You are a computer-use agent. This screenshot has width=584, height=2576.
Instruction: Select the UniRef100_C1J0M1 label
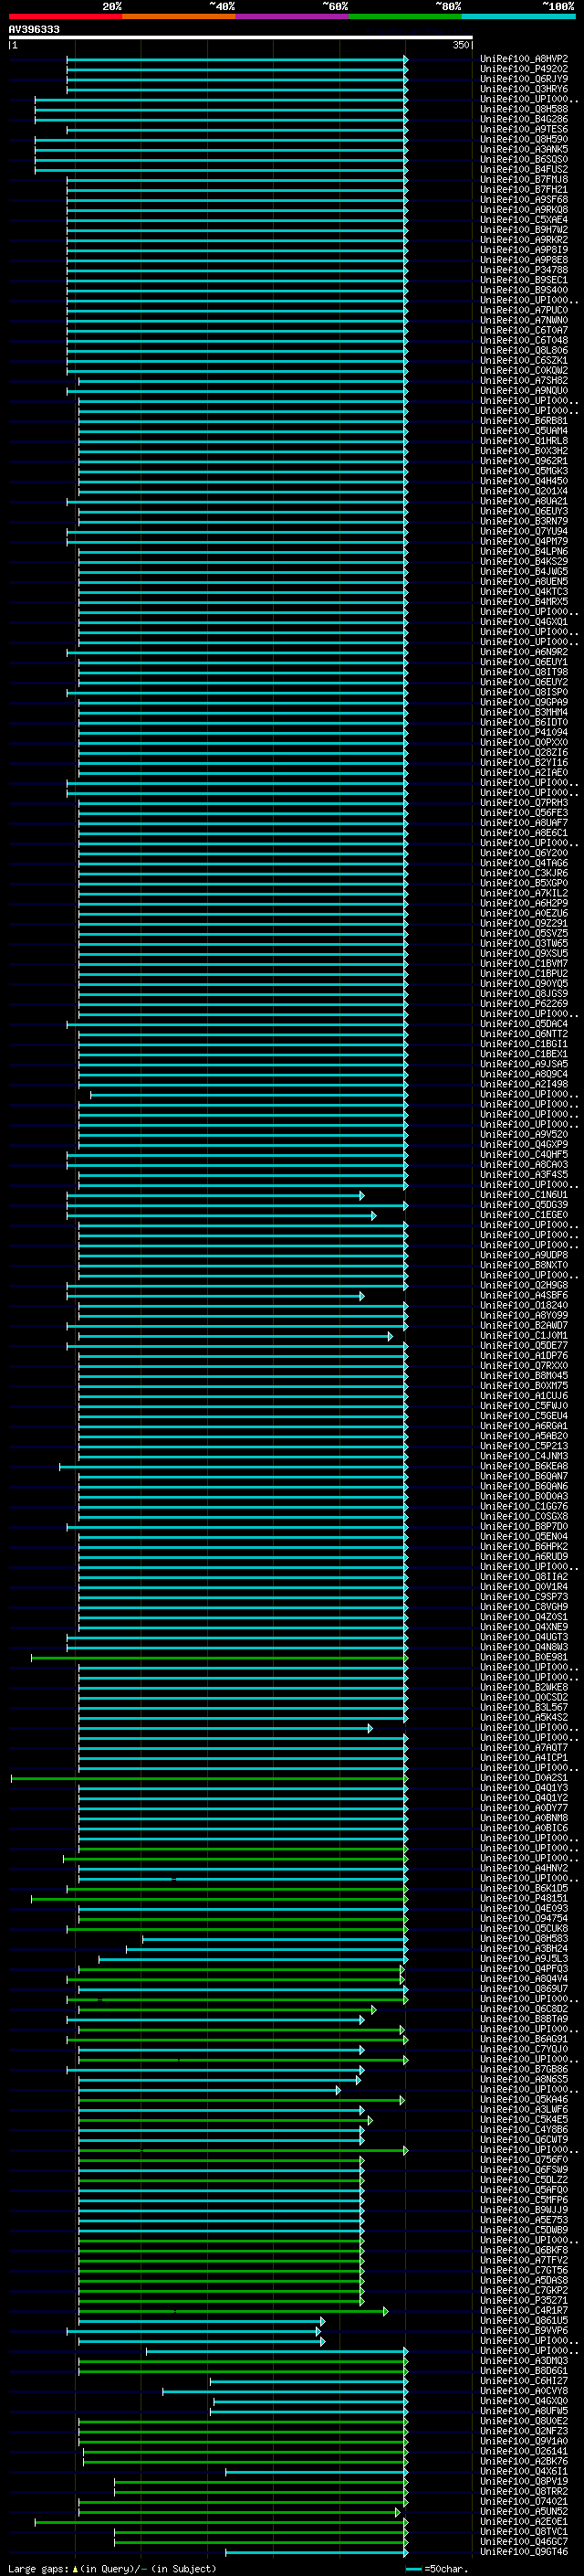(x=524, y=1335)
